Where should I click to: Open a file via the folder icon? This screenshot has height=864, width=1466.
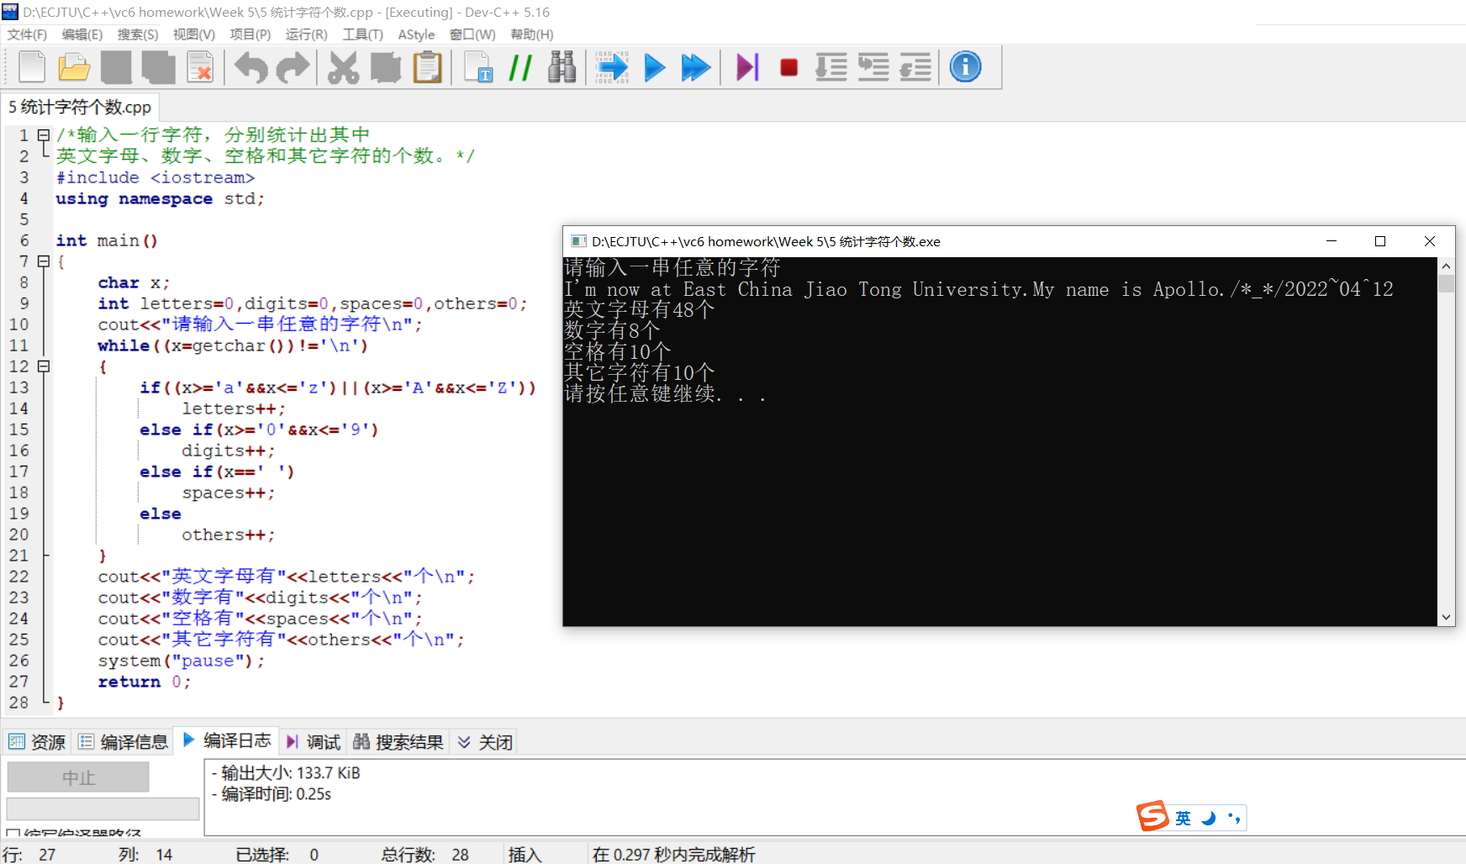click(x=74, y=67)
